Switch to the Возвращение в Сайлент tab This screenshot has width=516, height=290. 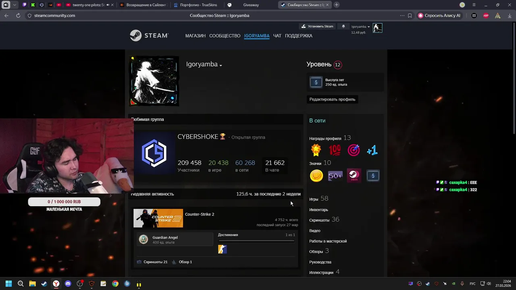pyautogui.click(x=144, y=5)
